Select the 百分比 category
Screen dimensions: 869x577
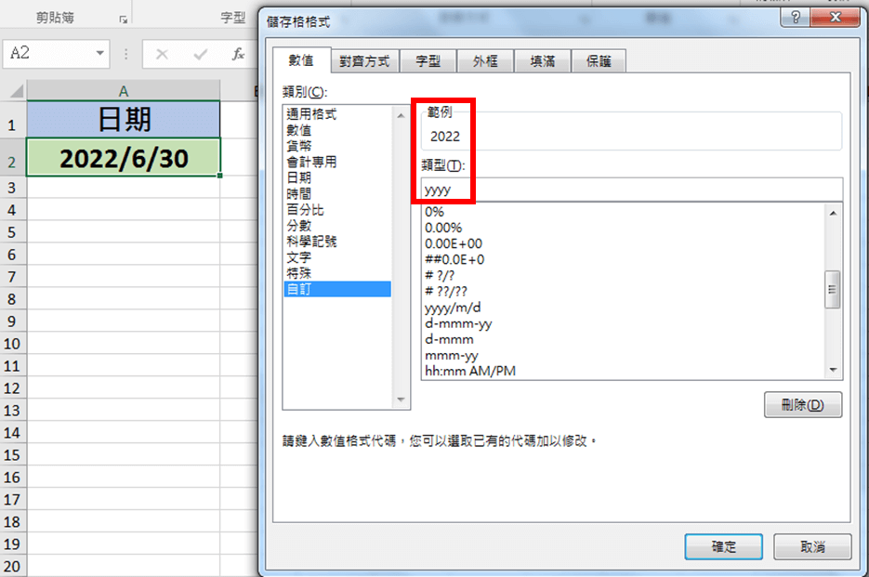click(x=305, y=210)
